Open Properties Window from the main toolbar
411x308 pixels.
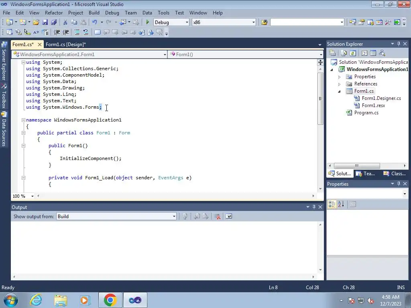pos(362,22)
